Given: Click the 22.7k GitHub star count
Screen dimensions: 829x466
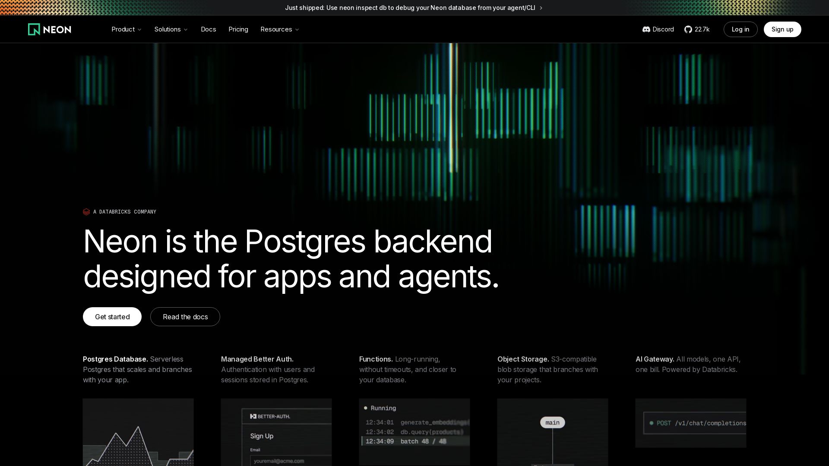Looking at the screenshot, I should point(702,29).
